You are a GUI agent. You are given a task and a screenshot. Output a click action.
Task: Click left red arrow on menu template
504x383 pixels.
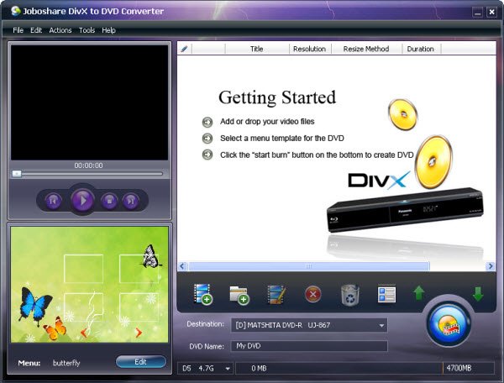pos(84,333)
